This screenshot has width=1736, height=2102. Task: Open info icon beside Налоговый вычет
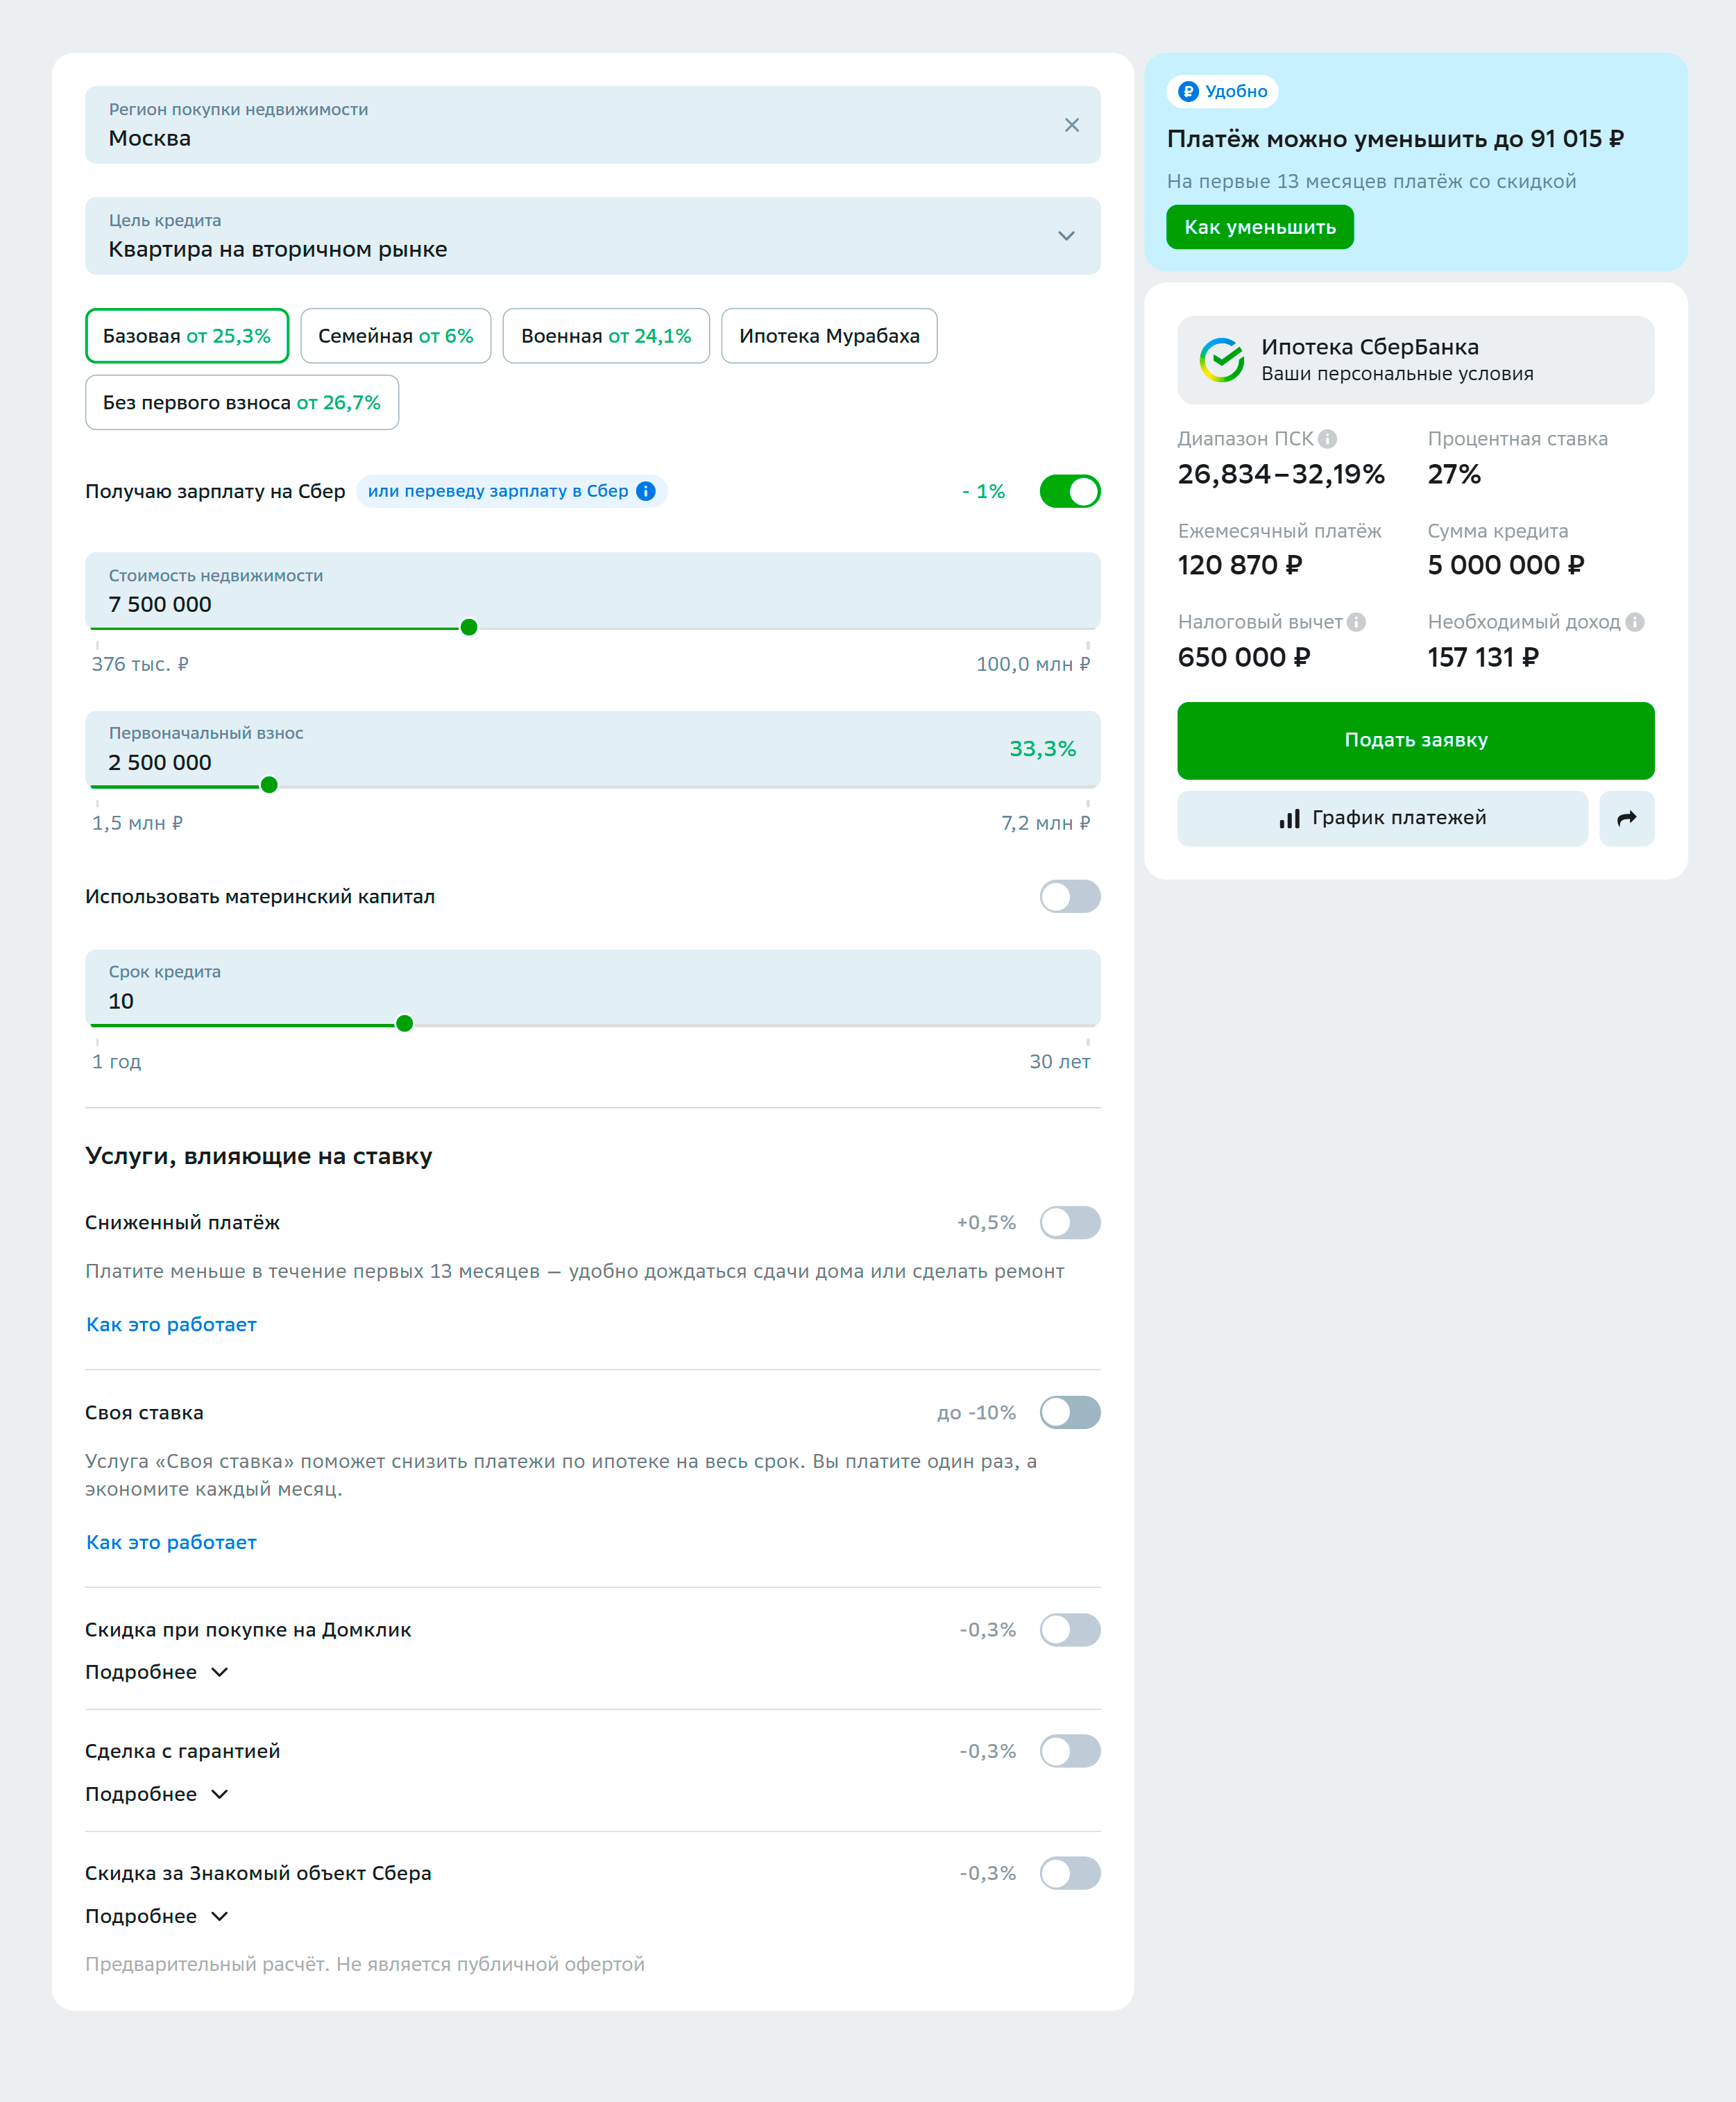coord(1356,622)
